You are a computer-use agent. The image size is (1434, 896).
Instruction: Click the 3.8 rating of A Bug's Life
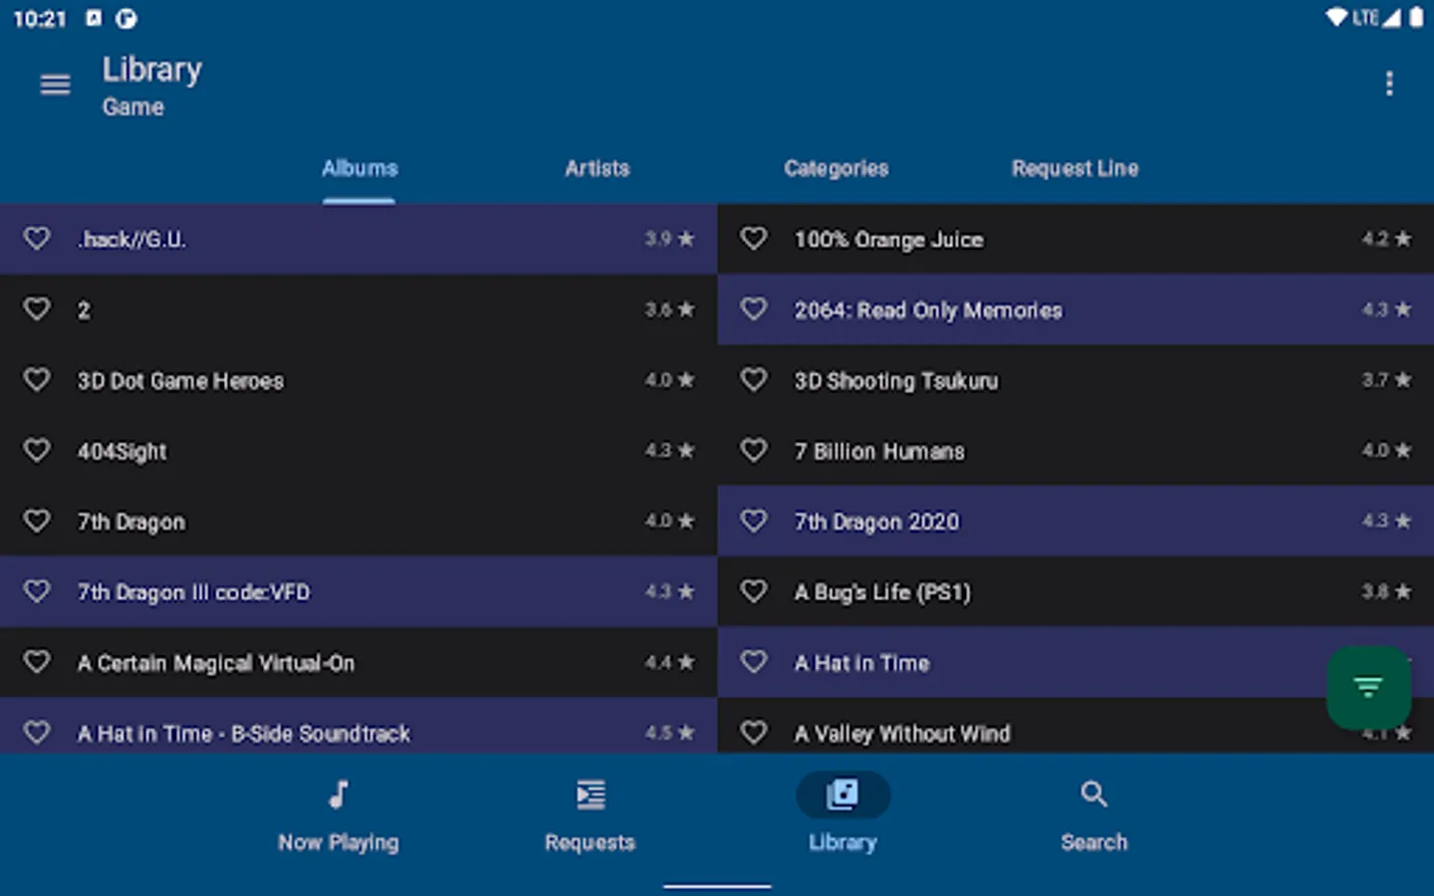point(1386,591)
